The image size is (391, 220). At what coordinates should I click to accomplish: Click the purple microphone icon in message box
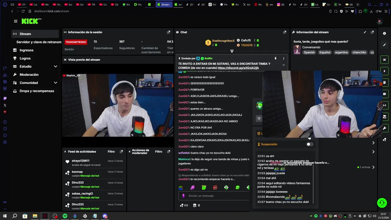coord(184,196)
